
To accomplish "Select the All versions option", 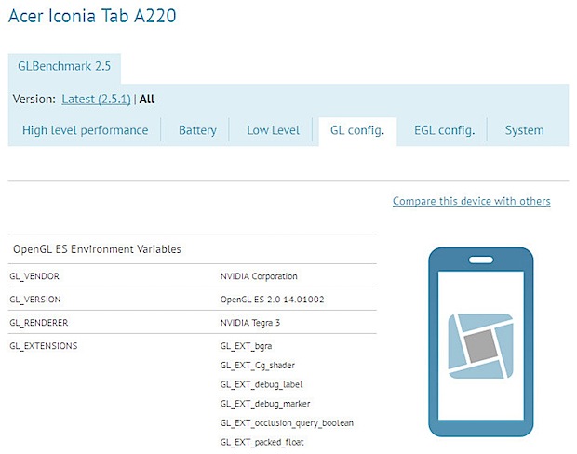I will [x=147, y=99].
